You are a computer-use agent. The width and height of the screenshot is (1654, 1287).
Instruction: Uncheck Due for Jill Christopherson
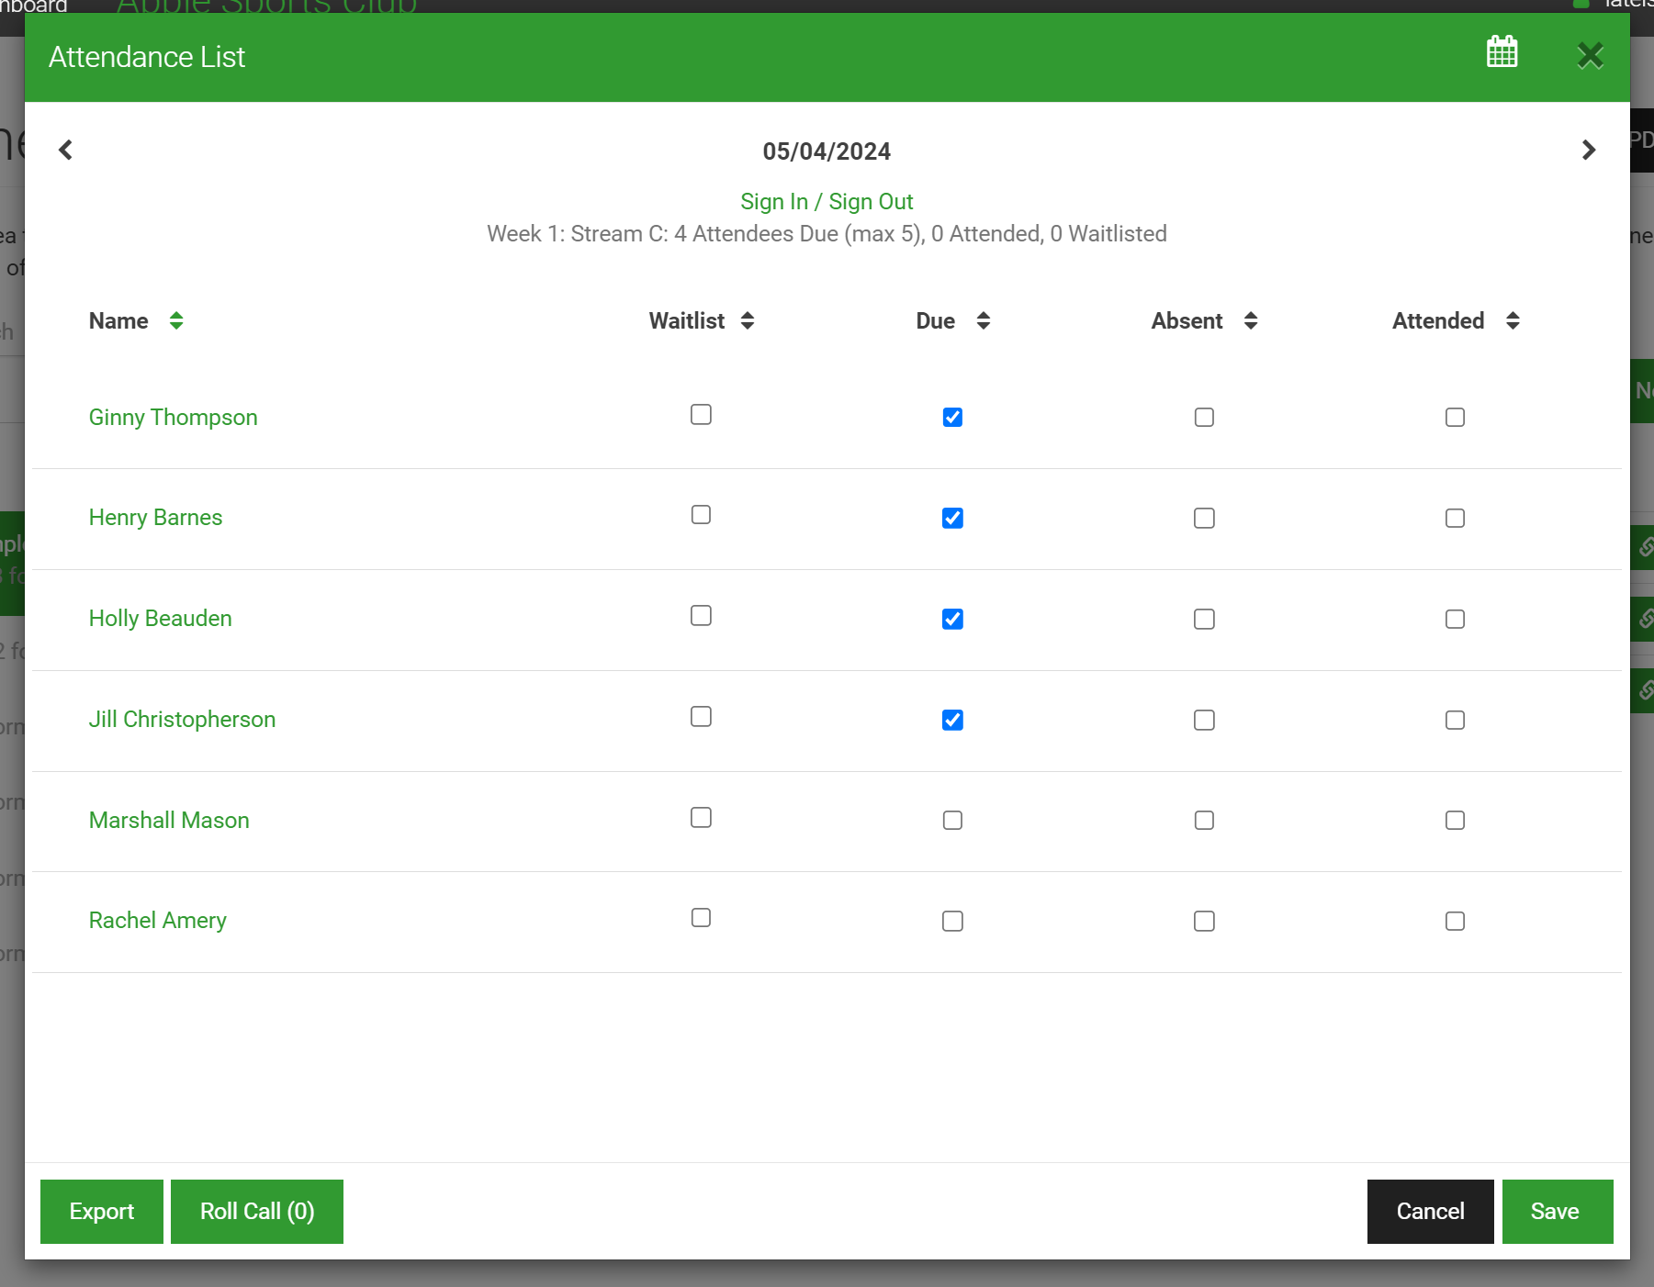click(x=952, y=721)
